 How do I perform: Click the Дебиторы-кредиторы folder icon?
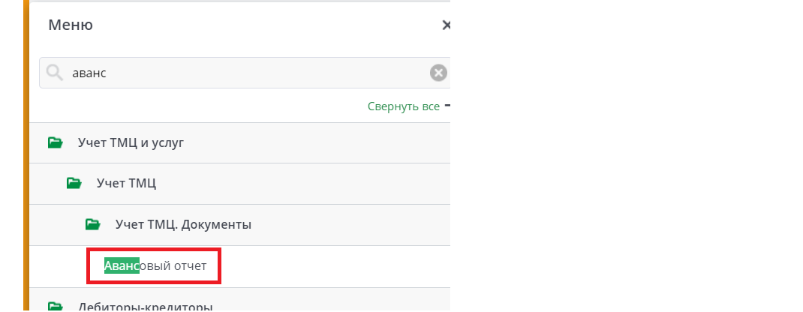56,306
